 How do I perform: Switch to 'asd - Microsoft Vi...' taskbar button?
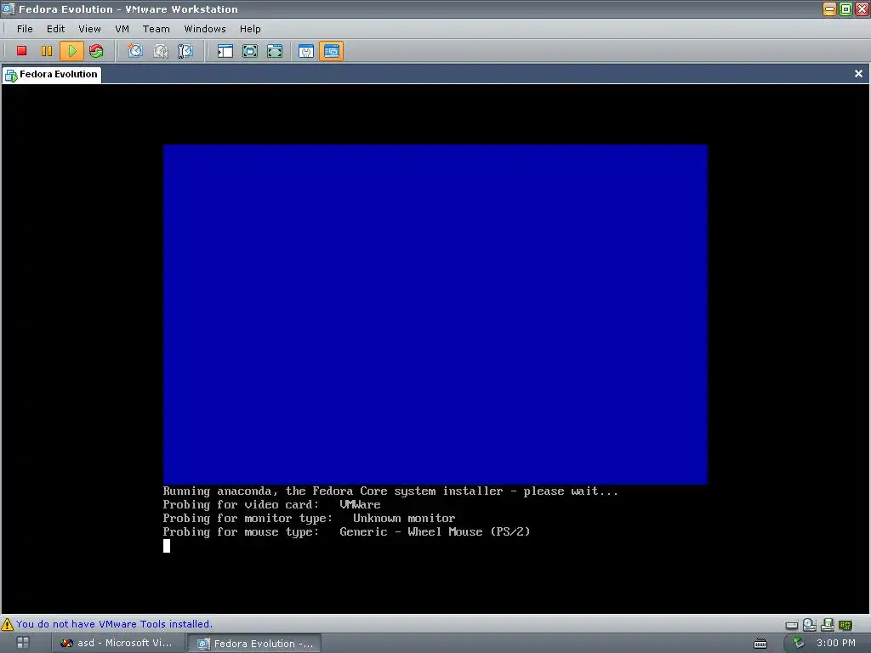click(x=117, y=643)
